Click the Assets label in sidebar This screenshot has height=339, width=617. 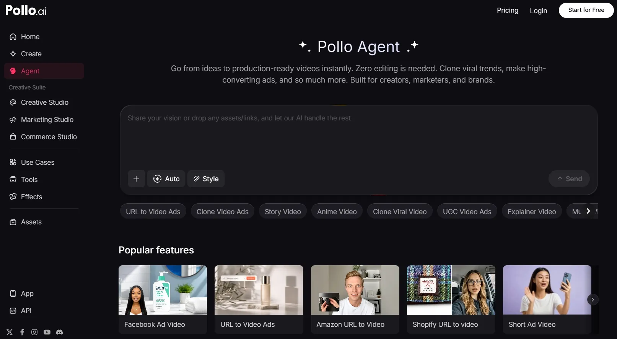pyautogui.click(x=31, y=222)
